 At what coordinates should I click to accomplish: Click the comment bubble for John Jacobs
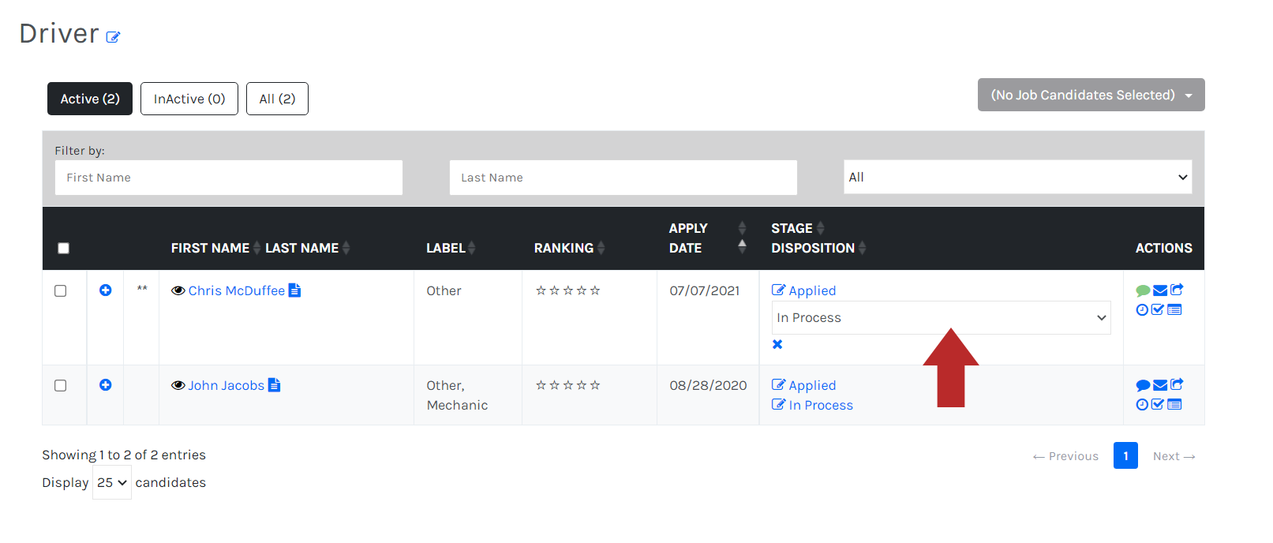click(x=1143, y=385)
